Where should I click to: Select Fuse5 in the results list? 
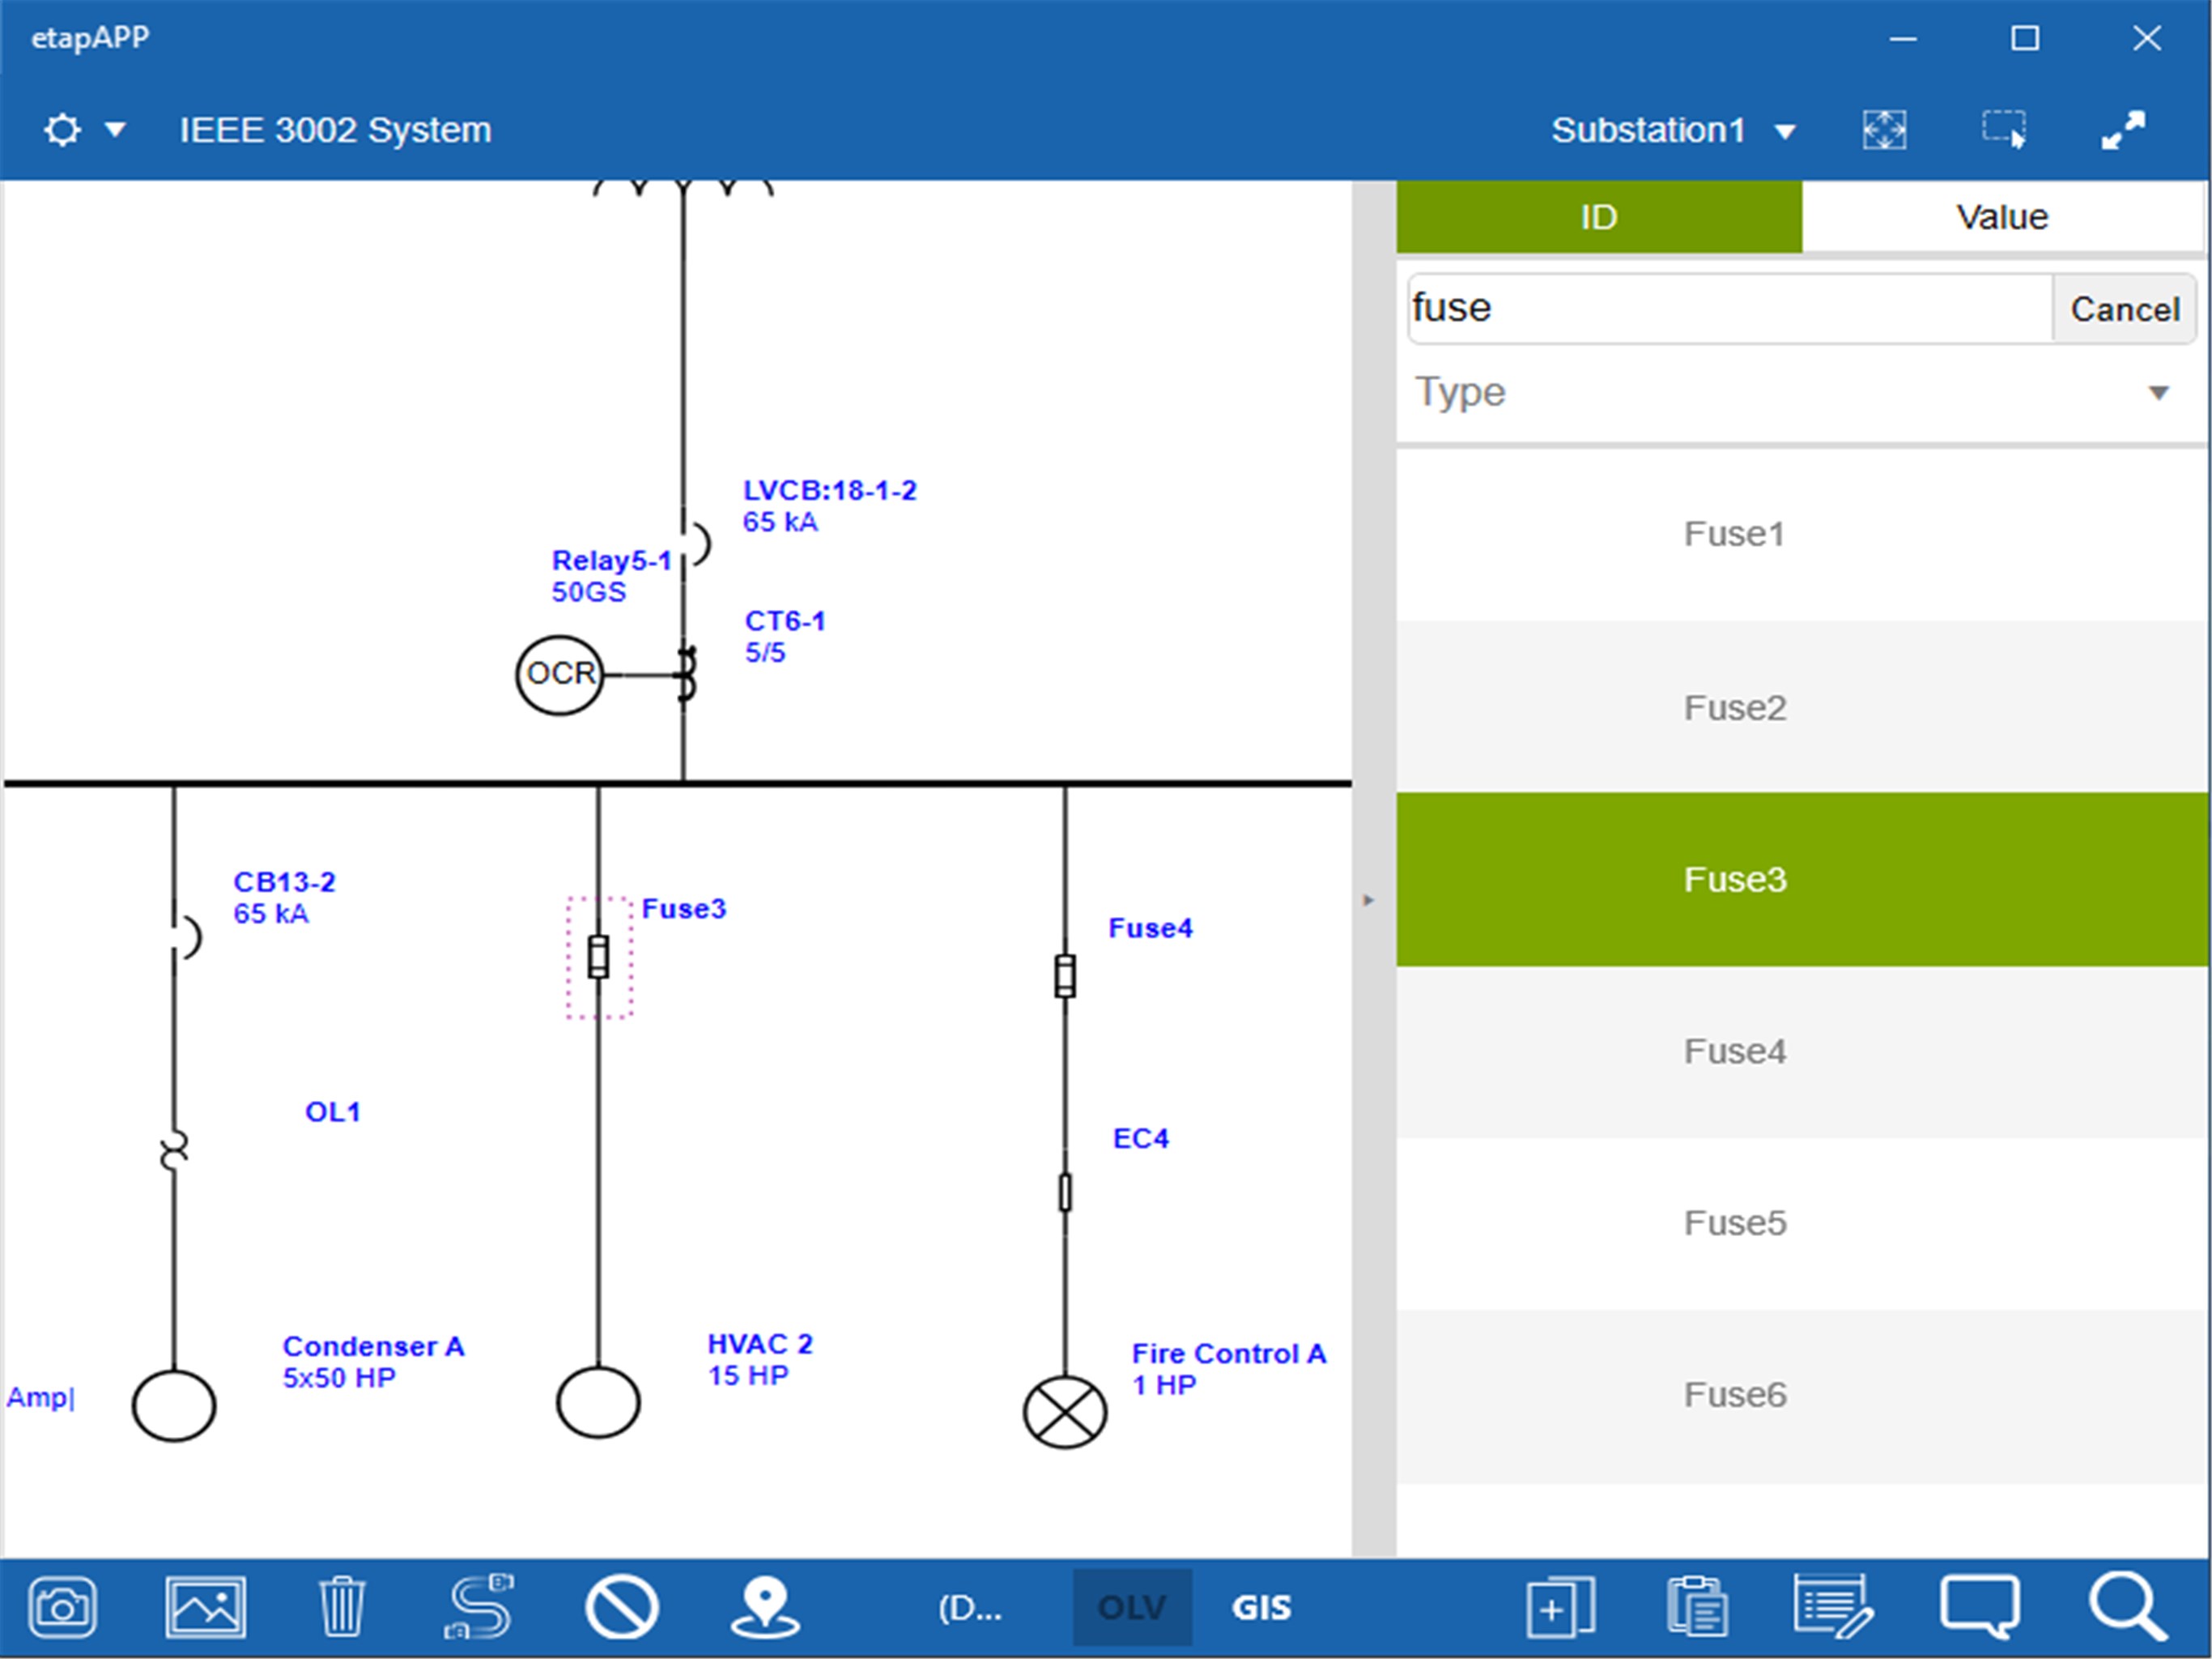coord(1734,1222)
